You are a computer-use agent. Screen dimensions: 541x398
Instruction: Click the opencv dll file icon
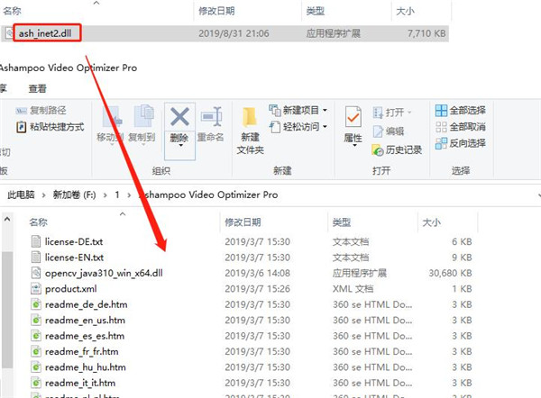(36, 273)
